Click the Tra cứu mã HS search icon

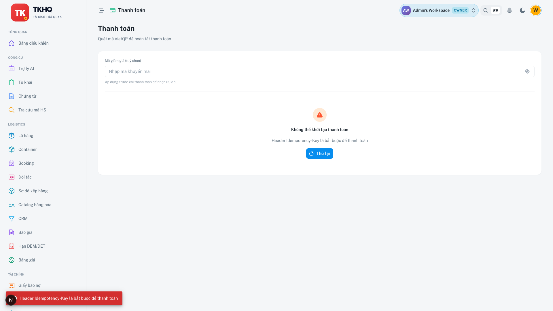point(12,110)
